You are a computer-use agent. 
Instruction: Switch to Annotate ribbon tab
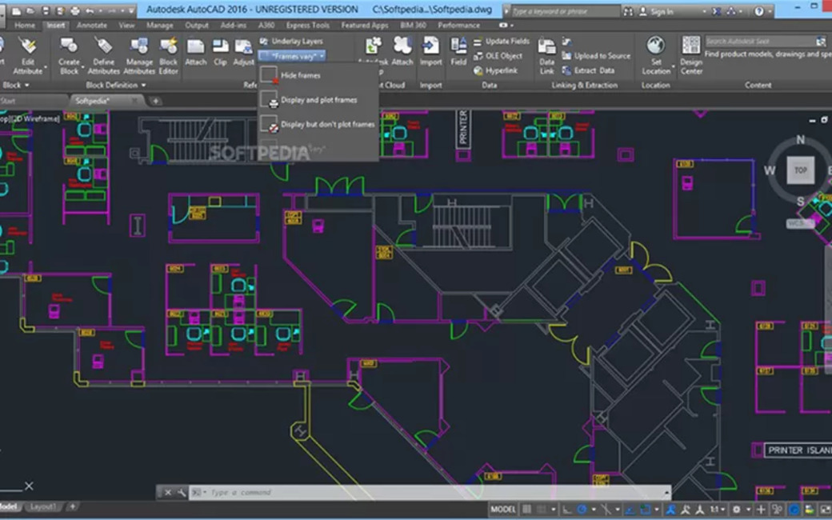point(92,25)
